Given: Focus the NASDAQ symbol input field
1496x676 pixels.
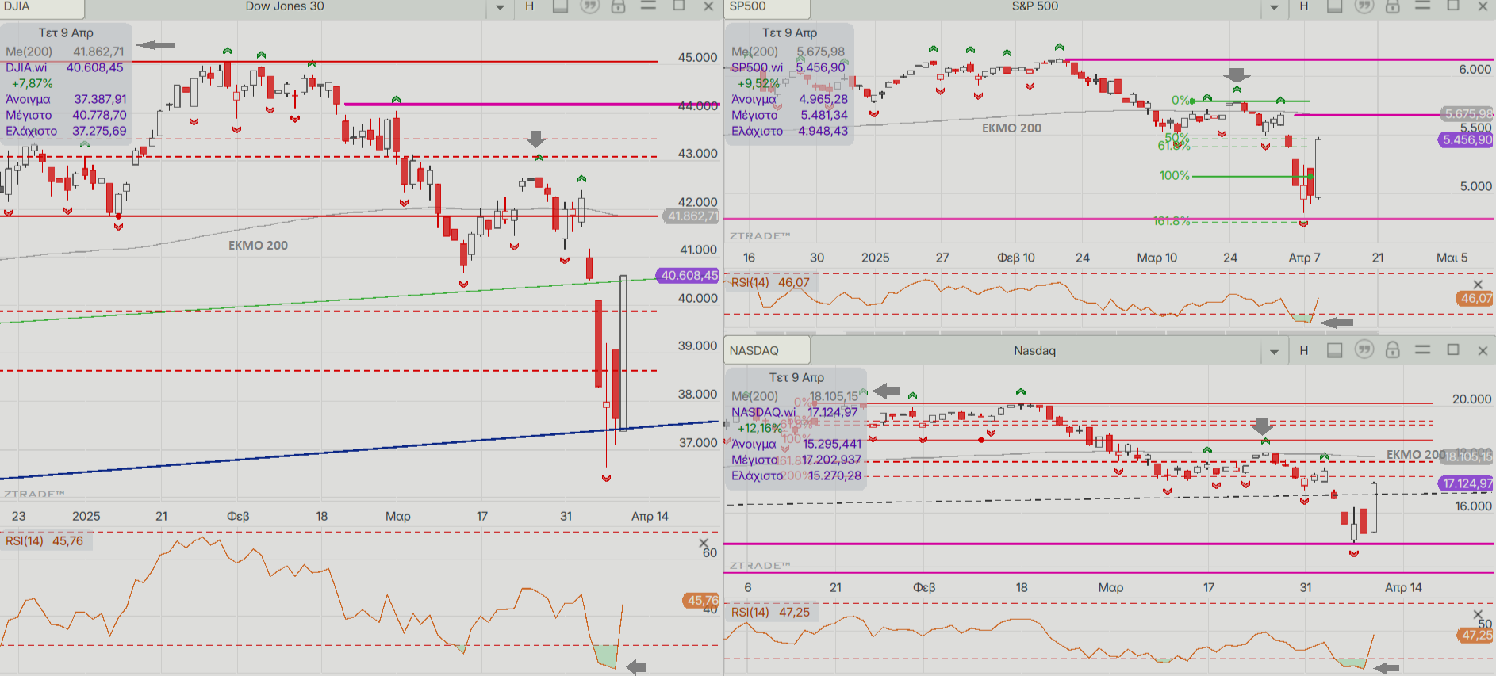Looking at the screenshot, I should click(x=767, y=350).
